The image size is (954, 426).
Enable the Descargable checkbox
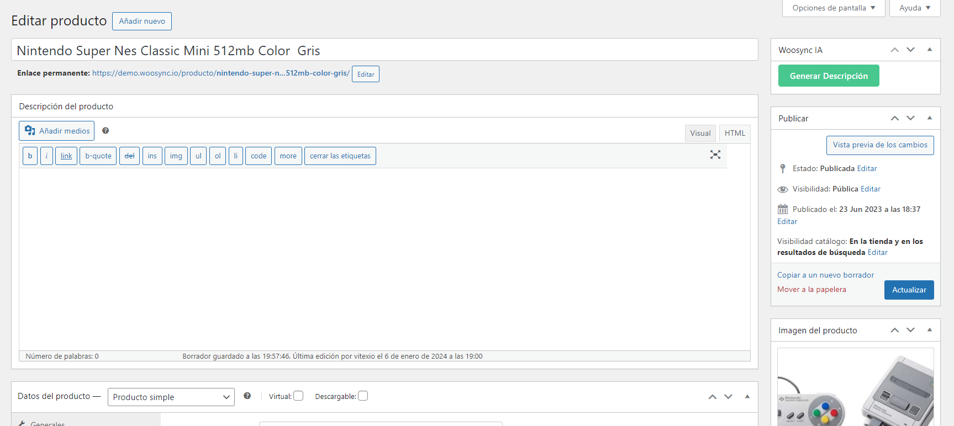(363, 396)
